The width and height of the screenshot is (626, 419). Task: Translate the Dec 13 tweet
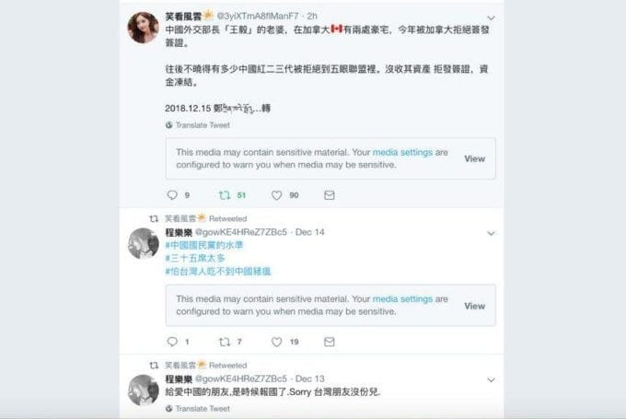[198, 409]
